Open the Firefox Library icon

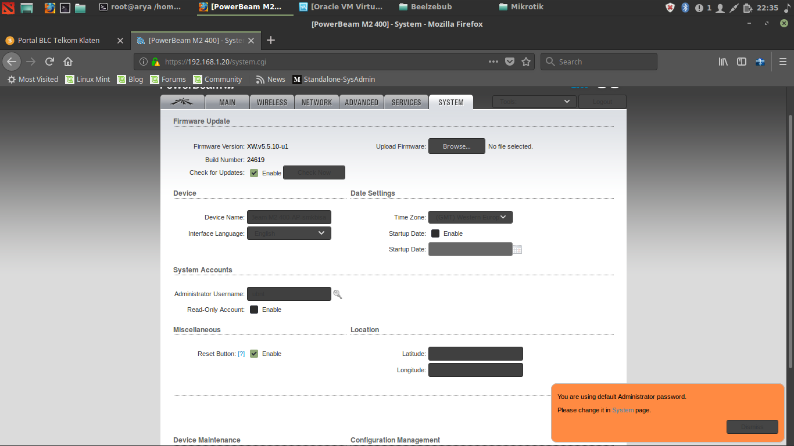pos(723,62)
